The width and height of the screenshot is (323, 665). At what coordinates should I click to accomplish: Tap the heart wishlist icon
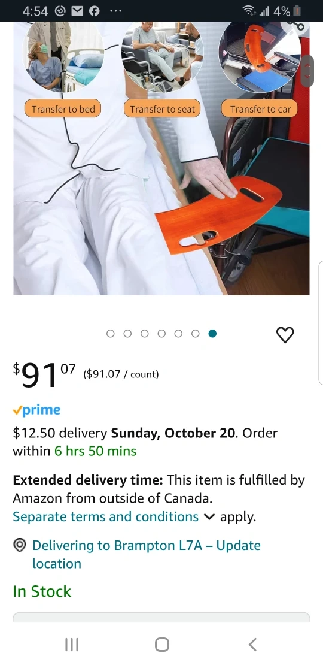pos(285,335)
